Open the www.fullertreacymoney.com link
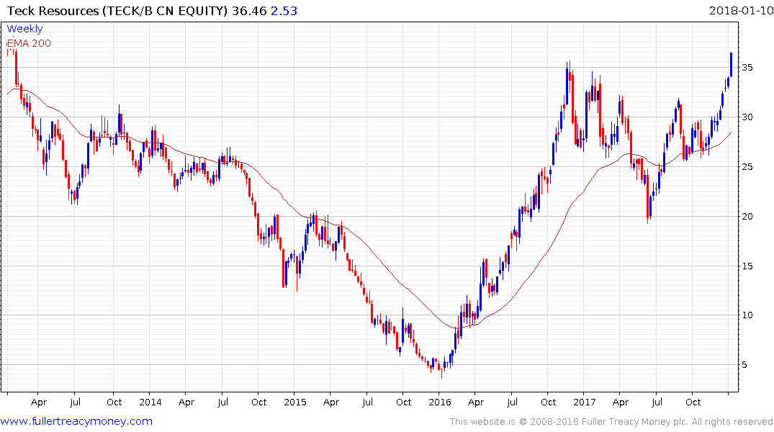The height and width of the screenshot is (432, 774). click(76, 421)
